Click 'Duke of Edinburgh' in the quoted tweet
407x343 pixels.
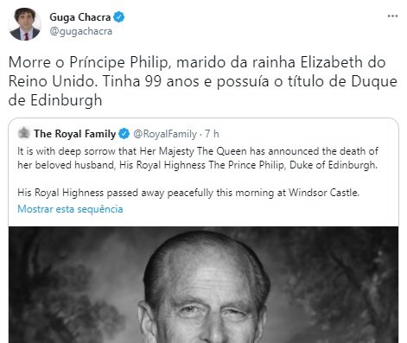[334, 165]
